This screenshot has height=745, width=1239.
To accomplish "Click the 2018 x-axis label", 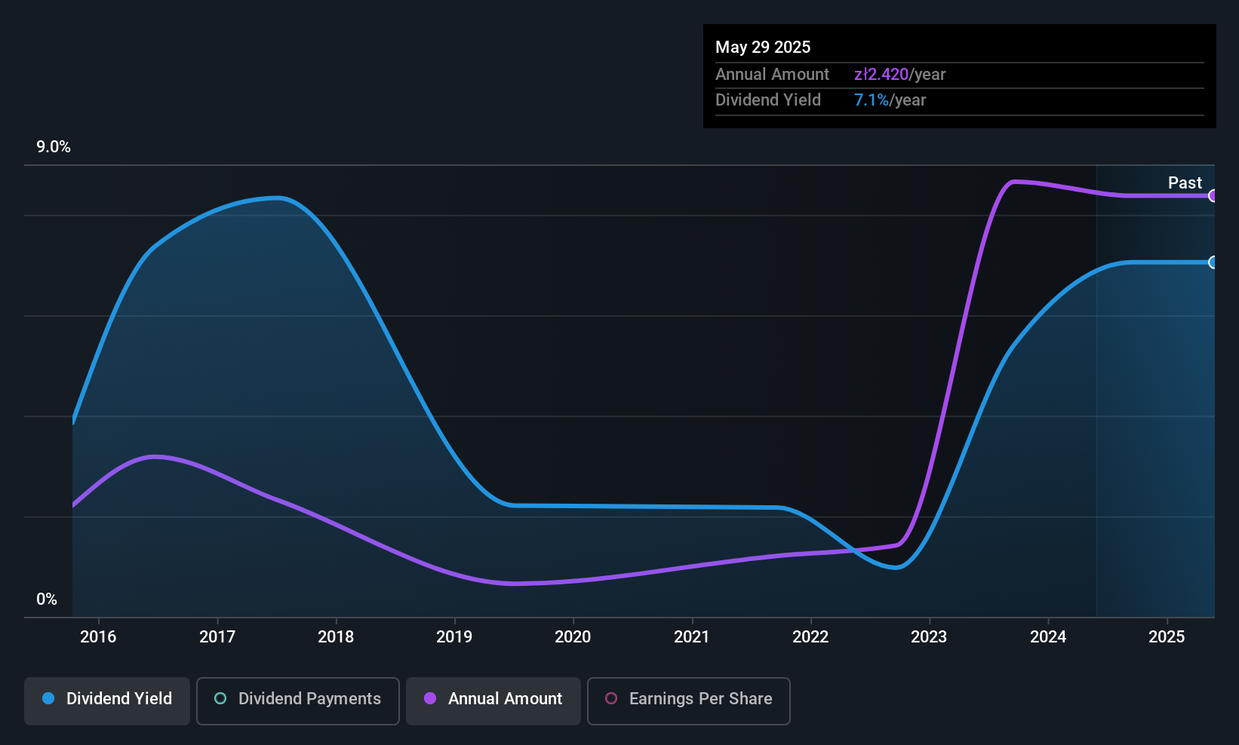I will coord(336,636).
